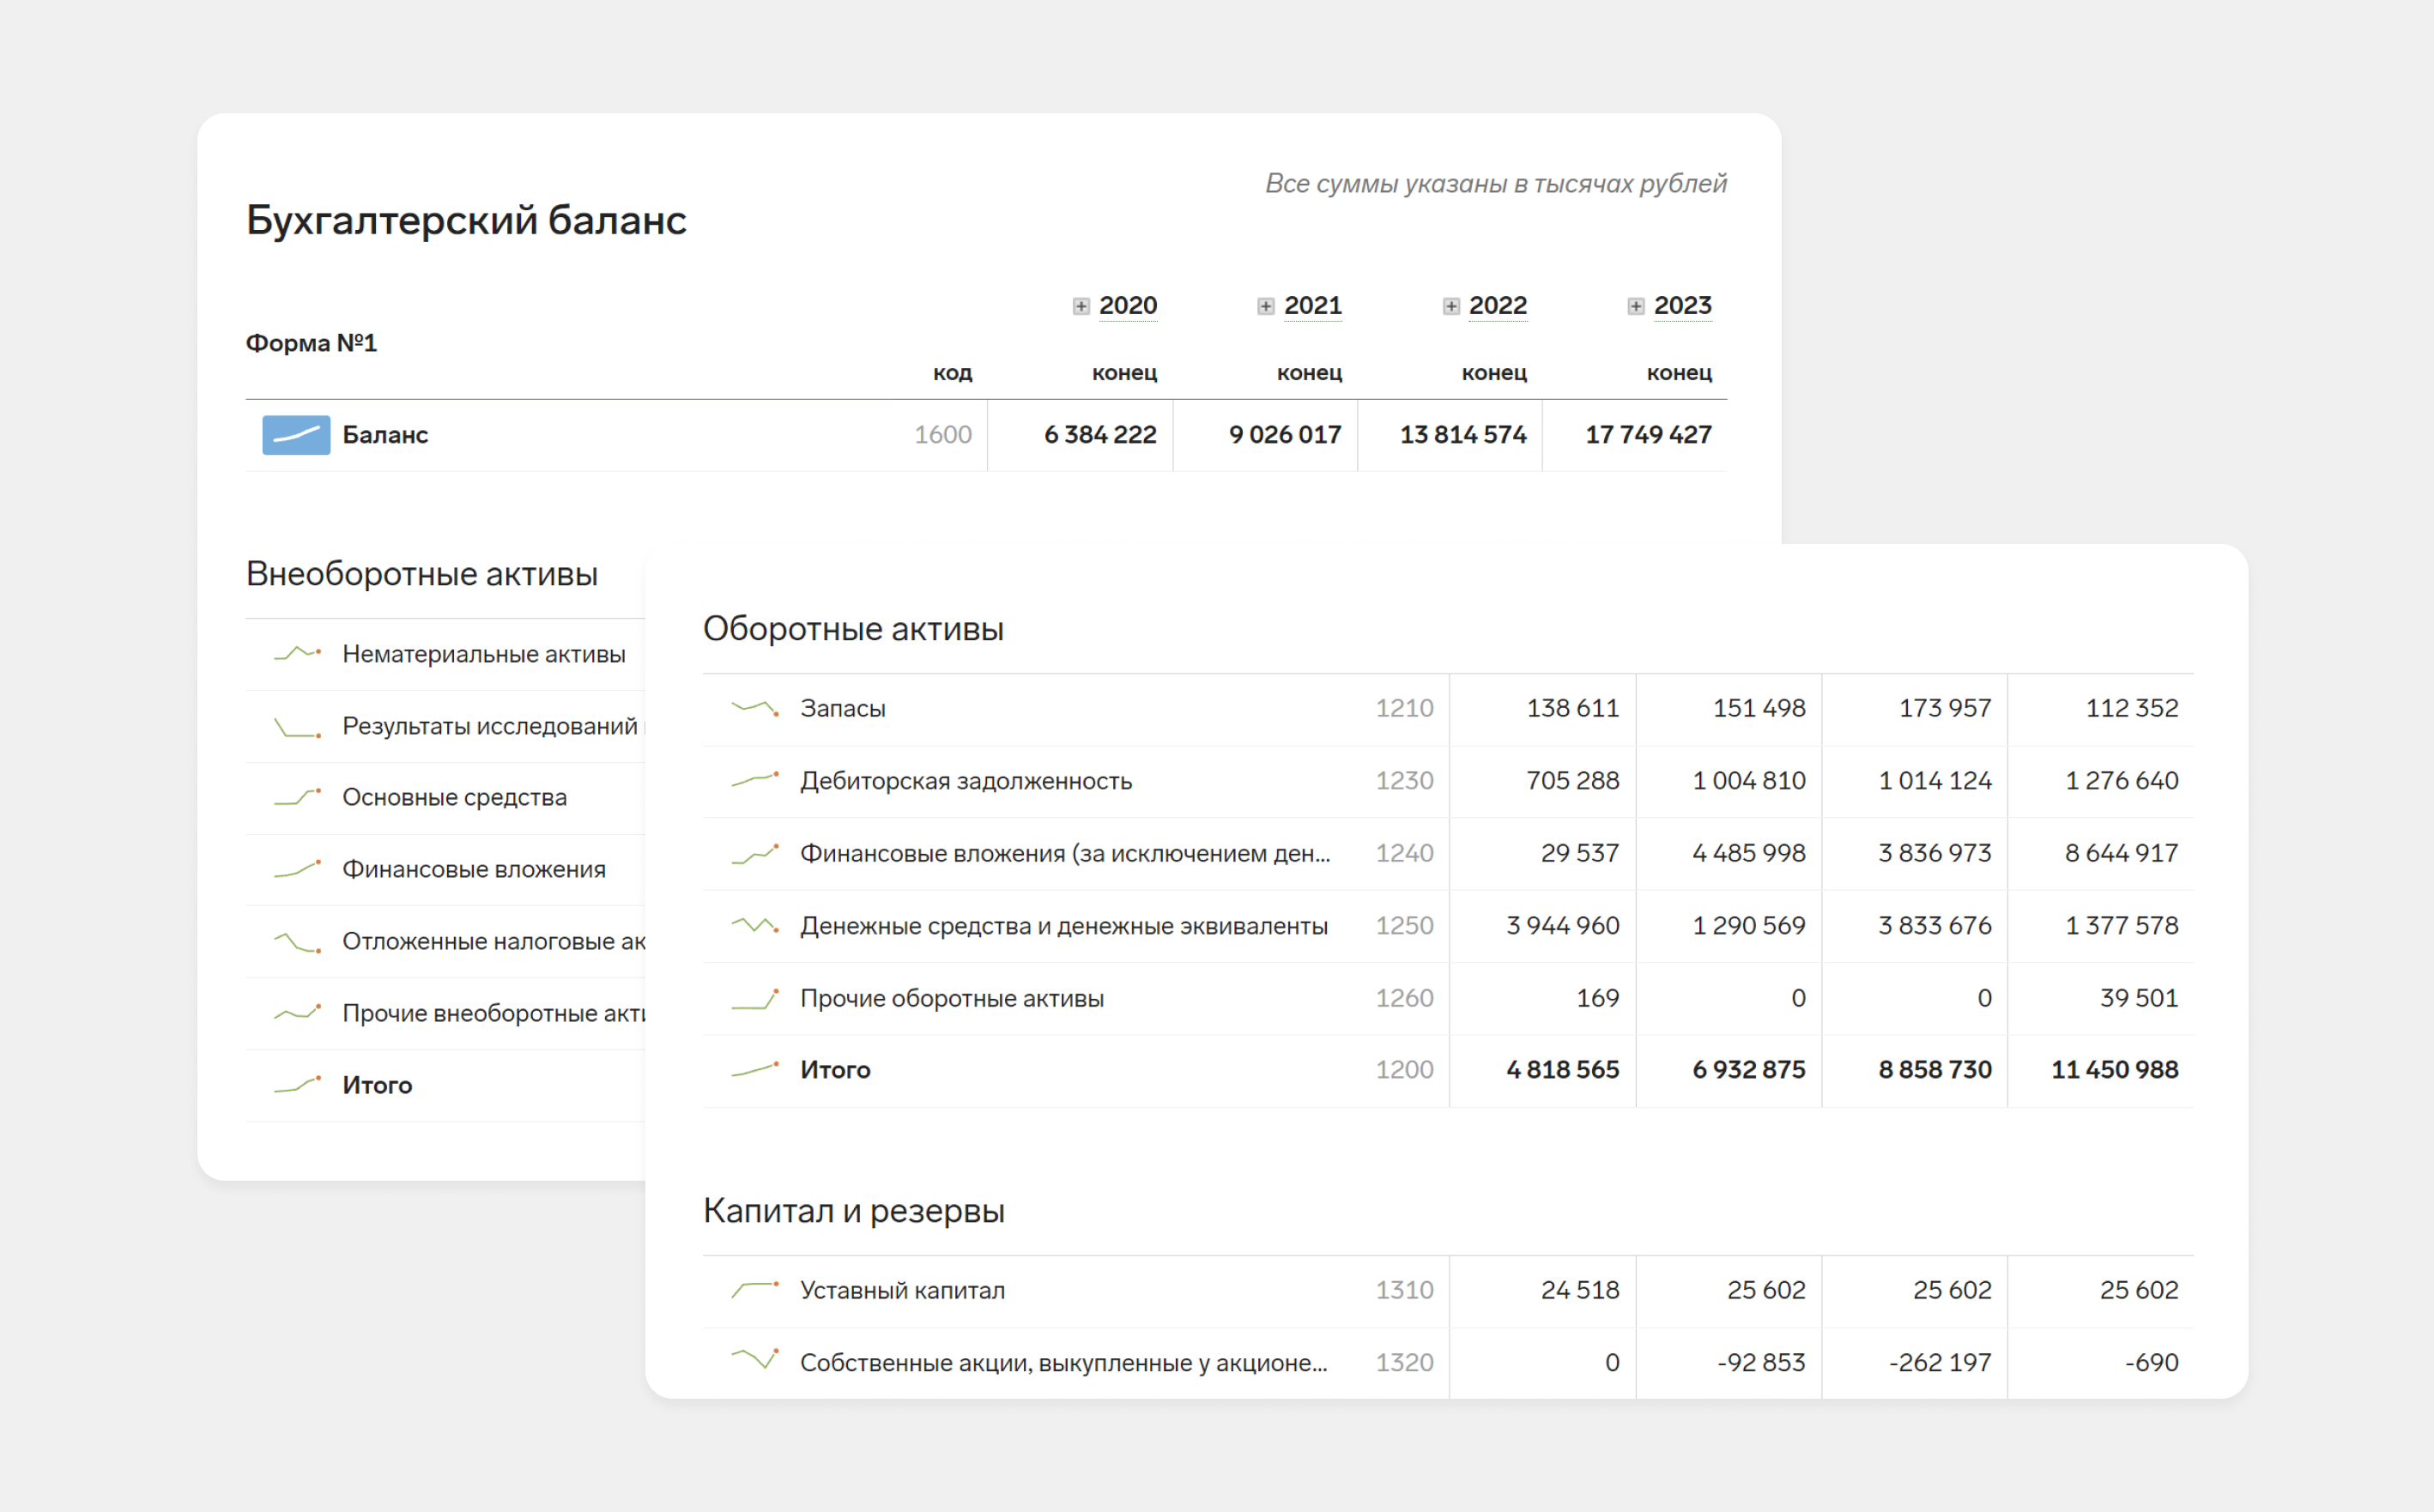The height and width of the screenshot is (1512, 2434).
Task: Click Баланс 2022 value 13 814 574
Action: (1463, 435)
